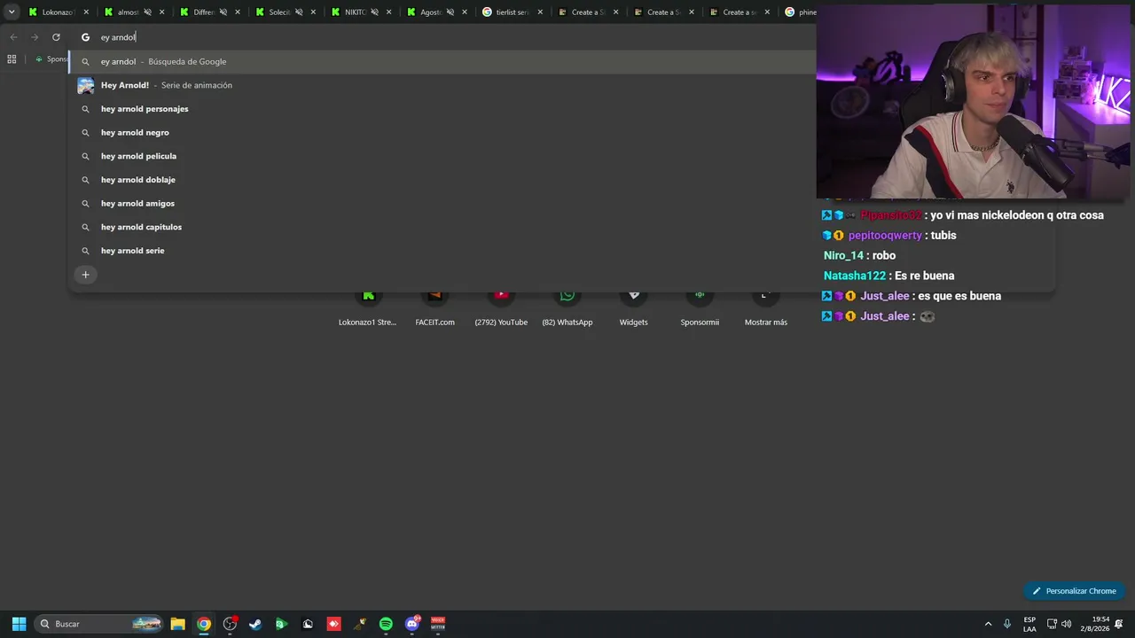The width and height of the screenshot is (1135, 638).
Task: Unmute the 'Solecit' tab via its speaker icon
Action: click(x=299, y=12)
